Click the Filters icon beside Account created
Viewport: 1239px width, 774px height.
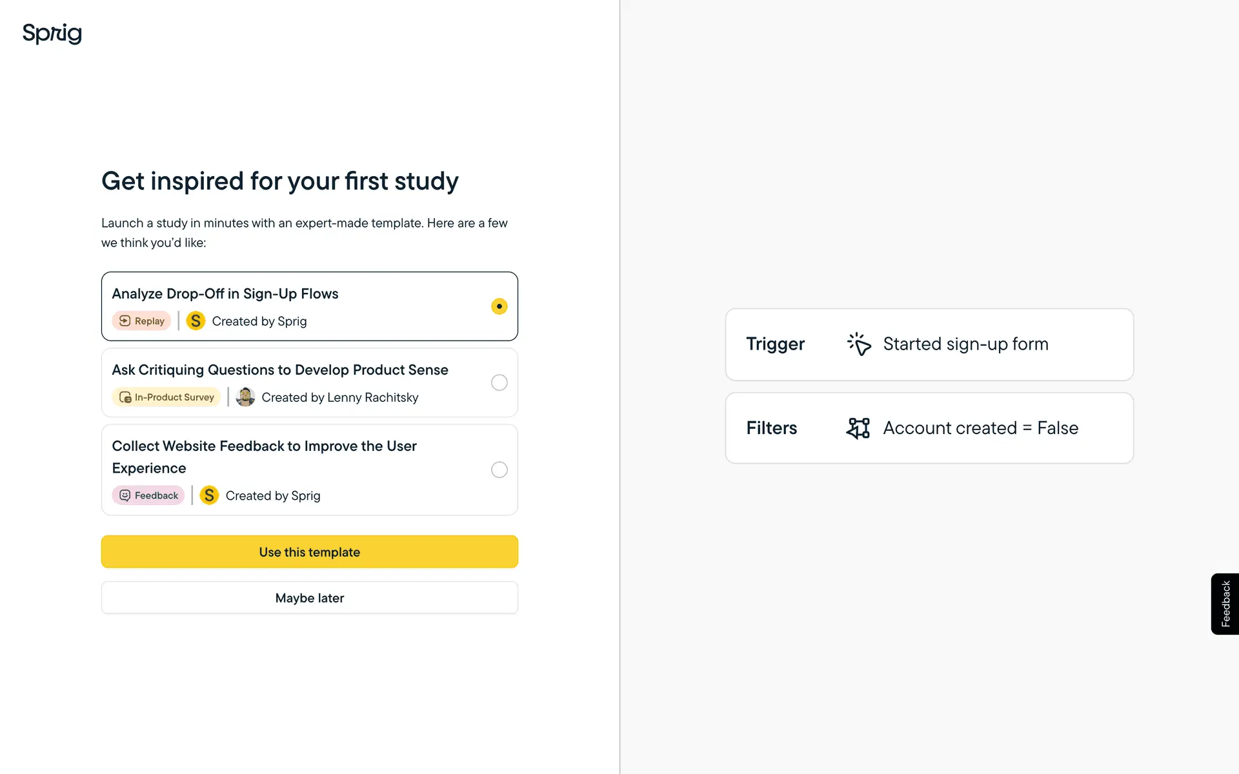(858, 428)
